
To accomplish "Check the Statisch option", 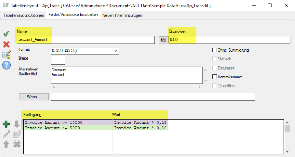I will coord(214,59).
